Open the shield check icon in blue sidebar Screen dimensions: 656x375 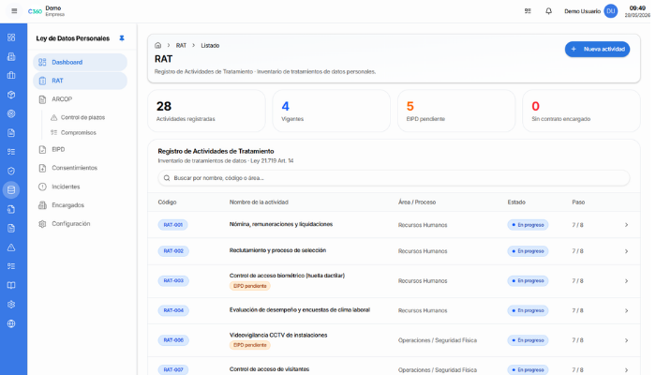click(x=11, y=171)
